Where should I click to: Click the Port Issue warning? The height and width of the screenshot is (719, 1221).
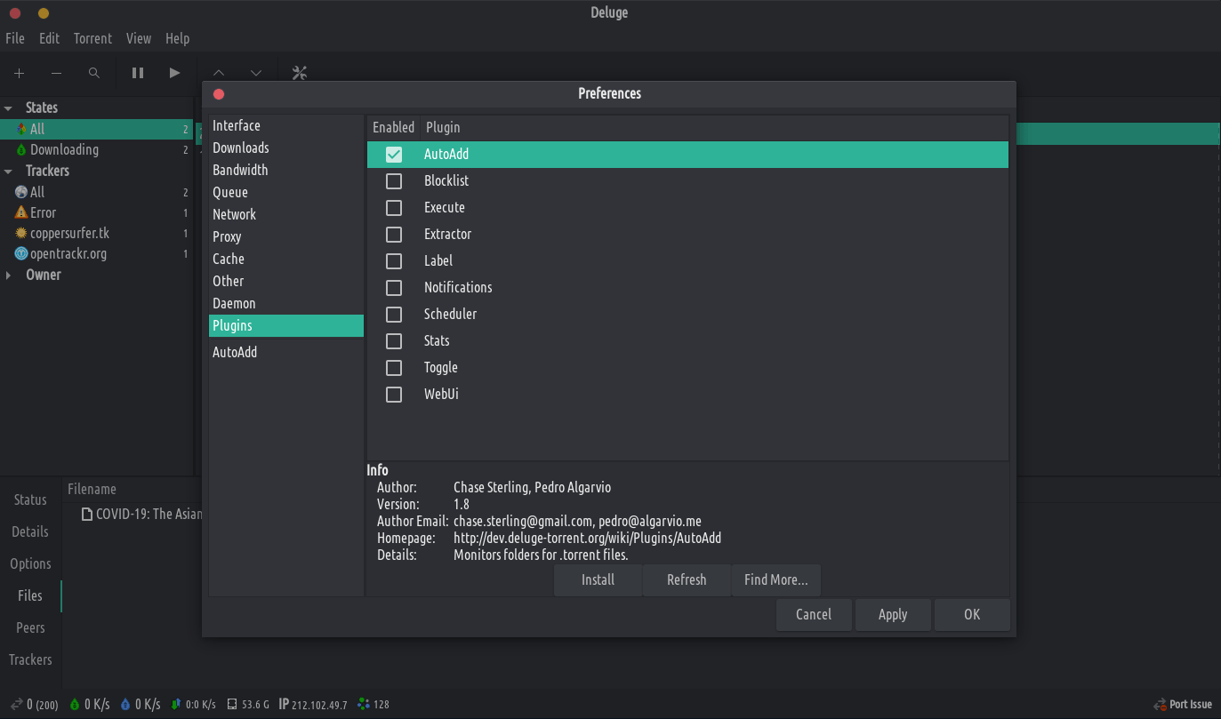pyautogui.click(x=1183, y=704)
